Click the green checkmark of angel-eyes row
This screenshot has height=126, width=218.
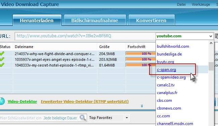point(2,59)
